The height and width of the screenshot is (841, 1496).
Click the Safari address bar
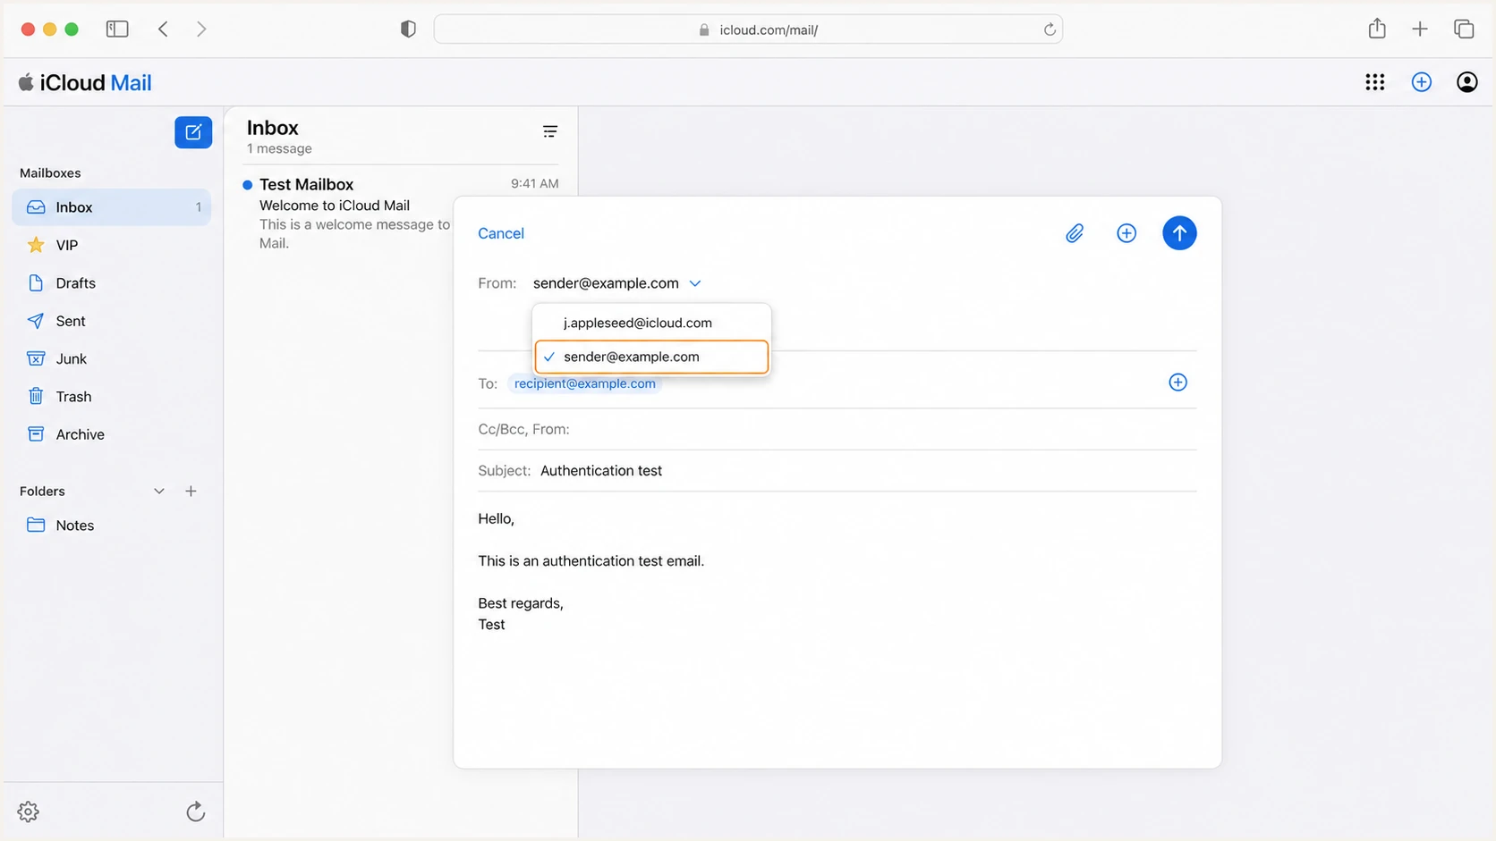coord(748,29)
